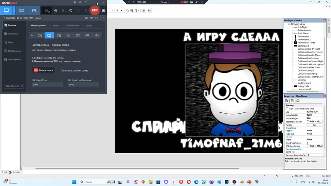Open screen mode dropdown arrow in Bandicam
Image resolution: width=331 pixels, height=186 pixels.
(x=14, y=10)
